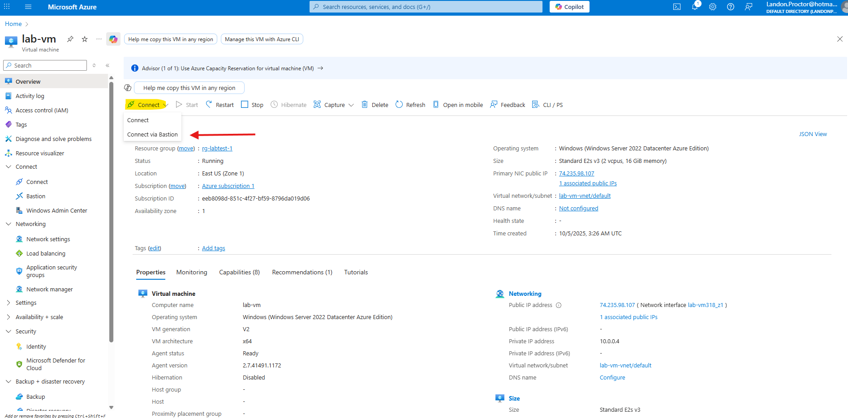848x418 pixels.
Task: Open CLI / PS commands
Action: click(547, 105)
